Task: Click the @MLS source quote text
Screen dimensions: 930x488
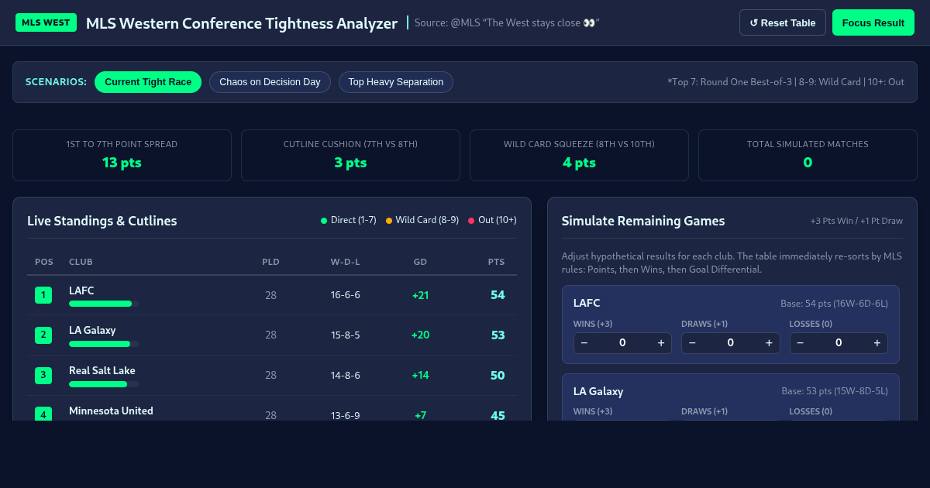Action: point(508,22)
